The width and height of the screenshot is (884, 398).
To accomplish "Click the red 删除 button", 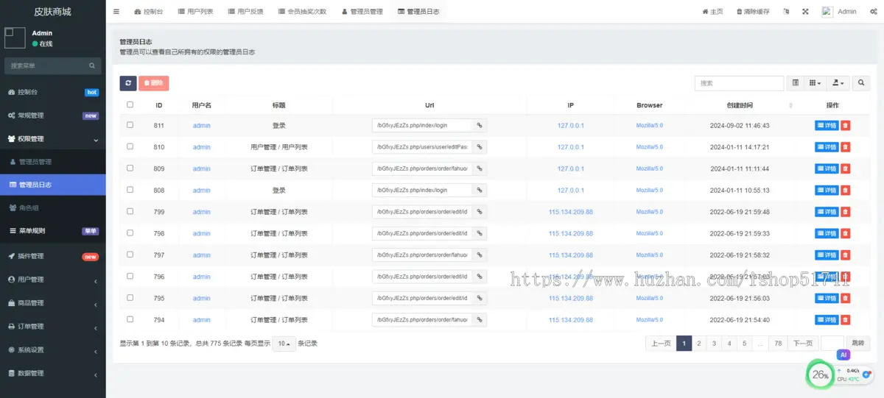I will point(154,83).
